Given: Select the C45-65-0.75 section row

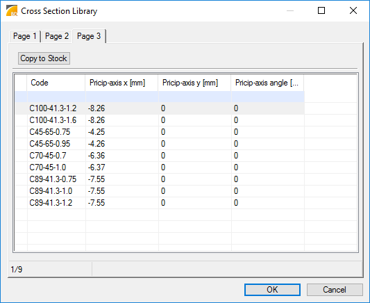Looking at the screenshot, I should click(x=160, y=132).
